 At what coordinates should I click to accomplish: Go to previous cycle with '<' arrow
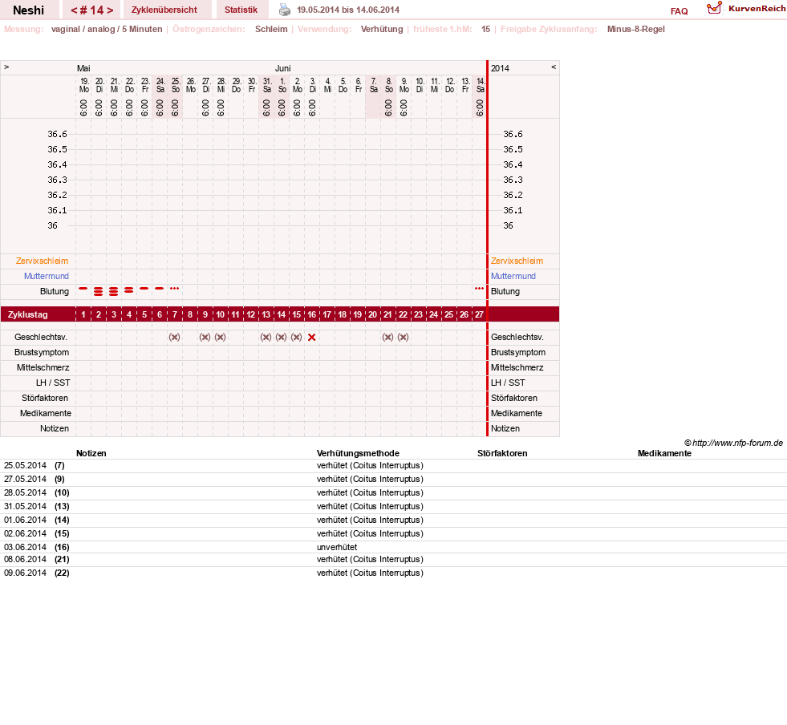[74, 10]
